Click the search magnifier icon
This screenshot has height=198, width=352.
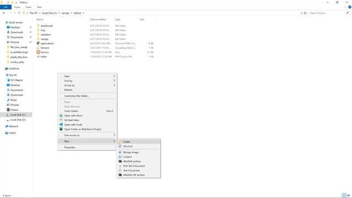(347, 13)
